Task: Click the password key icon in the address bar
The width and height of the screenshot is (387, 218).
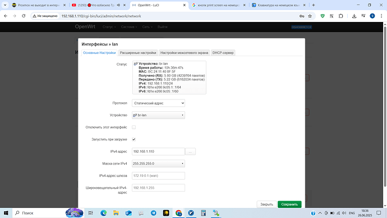Action: [x=302, y=16]
